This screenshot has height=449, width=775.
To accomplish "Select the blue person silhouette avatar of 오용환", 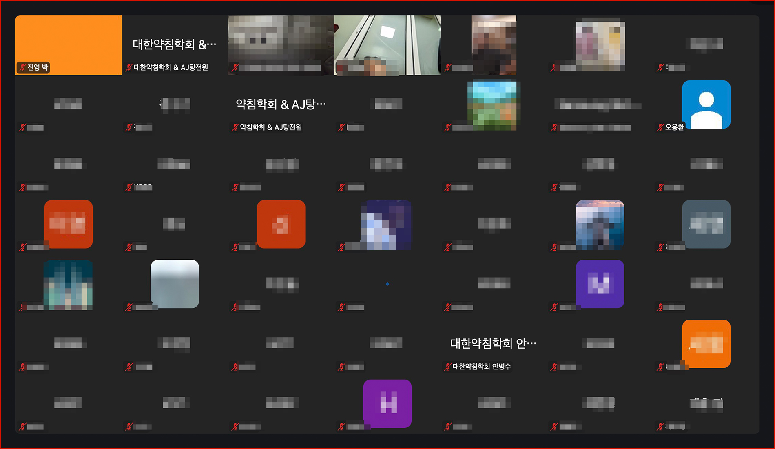I will coord(706,104).
